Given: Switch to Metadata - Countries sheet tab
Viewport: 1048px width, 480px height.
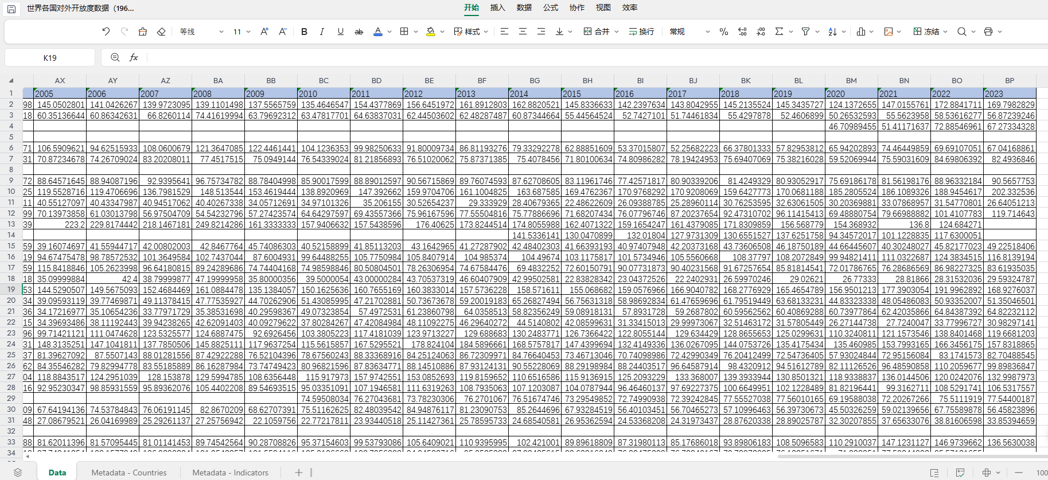Looking at the screenshot, I should pos(129,473).
